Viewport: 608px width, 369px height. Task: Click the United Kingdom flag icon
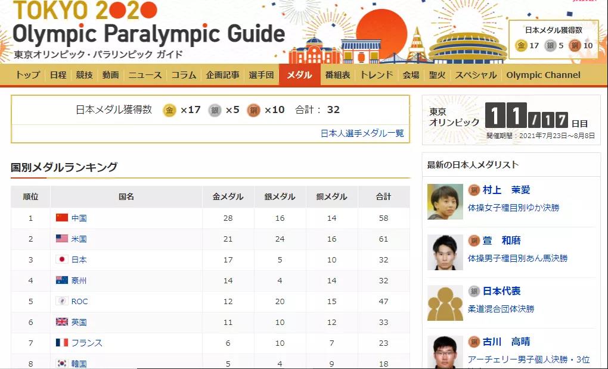pyautogui.click(x=61, y=322)
